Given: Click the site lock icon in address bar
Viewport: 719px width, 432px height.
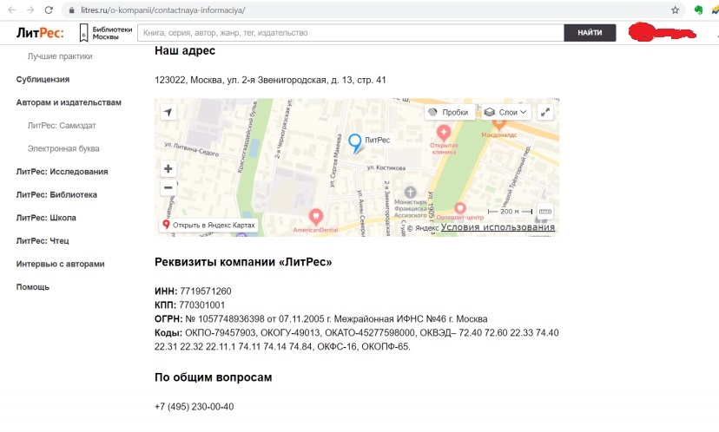Looking at the screenshot, I should (71, 10).
